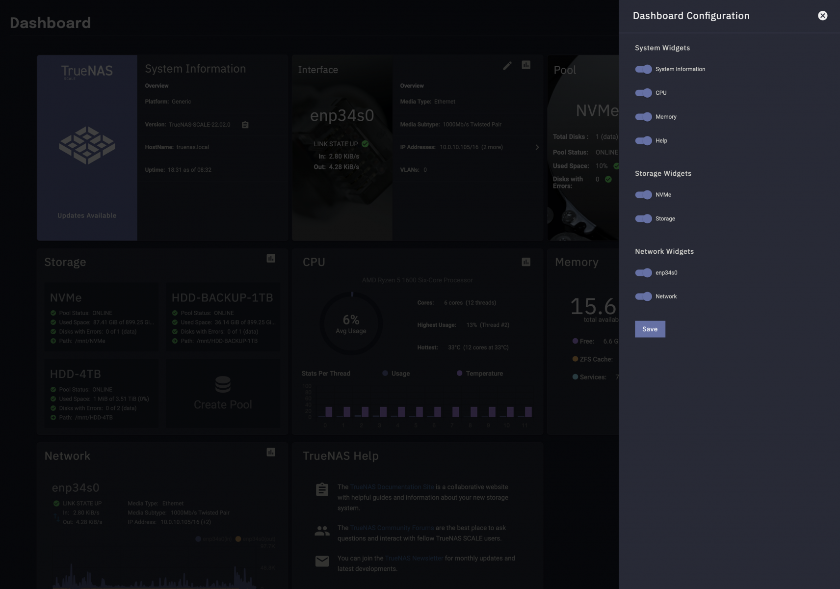Image resolution: width=840 pixels, height=589 pixels.
Task: Click the TrueNAS SCALE logo graphic
Action: 87,145
